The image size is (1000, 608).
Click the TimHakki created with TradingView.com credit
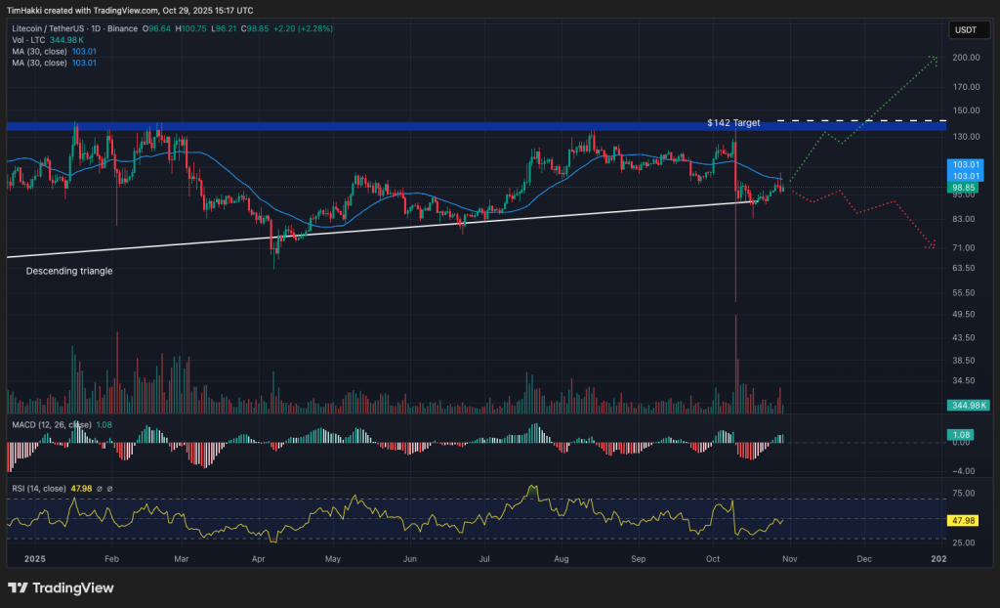(127, 9)
